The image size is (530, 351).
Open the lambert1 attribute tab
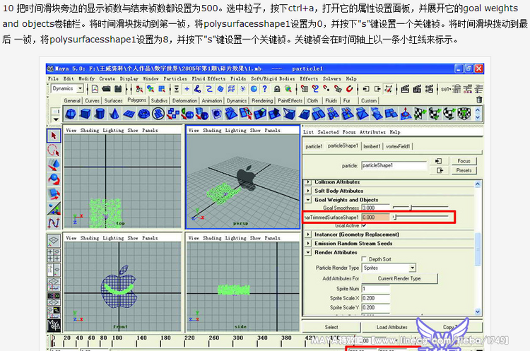coord(372,146)
